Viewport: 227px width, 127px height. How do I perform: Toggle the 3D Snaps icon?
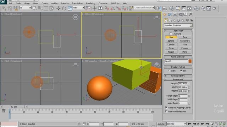point(107,8)
